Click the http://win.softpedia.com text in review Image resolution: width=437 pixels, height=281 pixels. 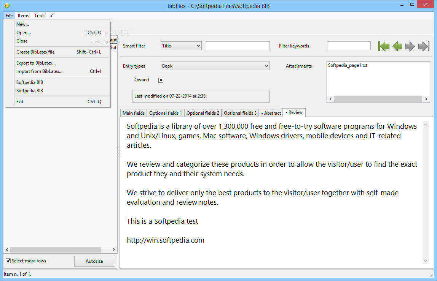pyautogui.click(x=166, y=240)
